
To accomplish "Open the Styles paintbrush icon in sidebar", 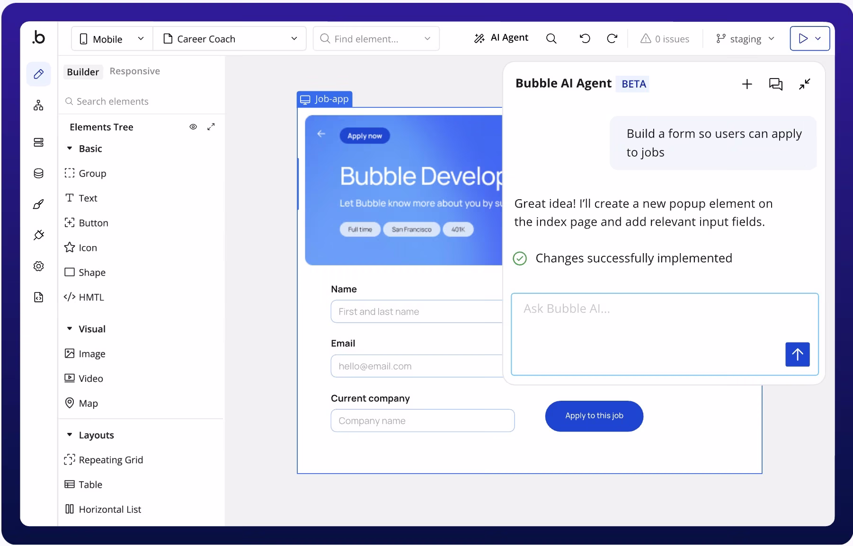I will click(39, 204).
